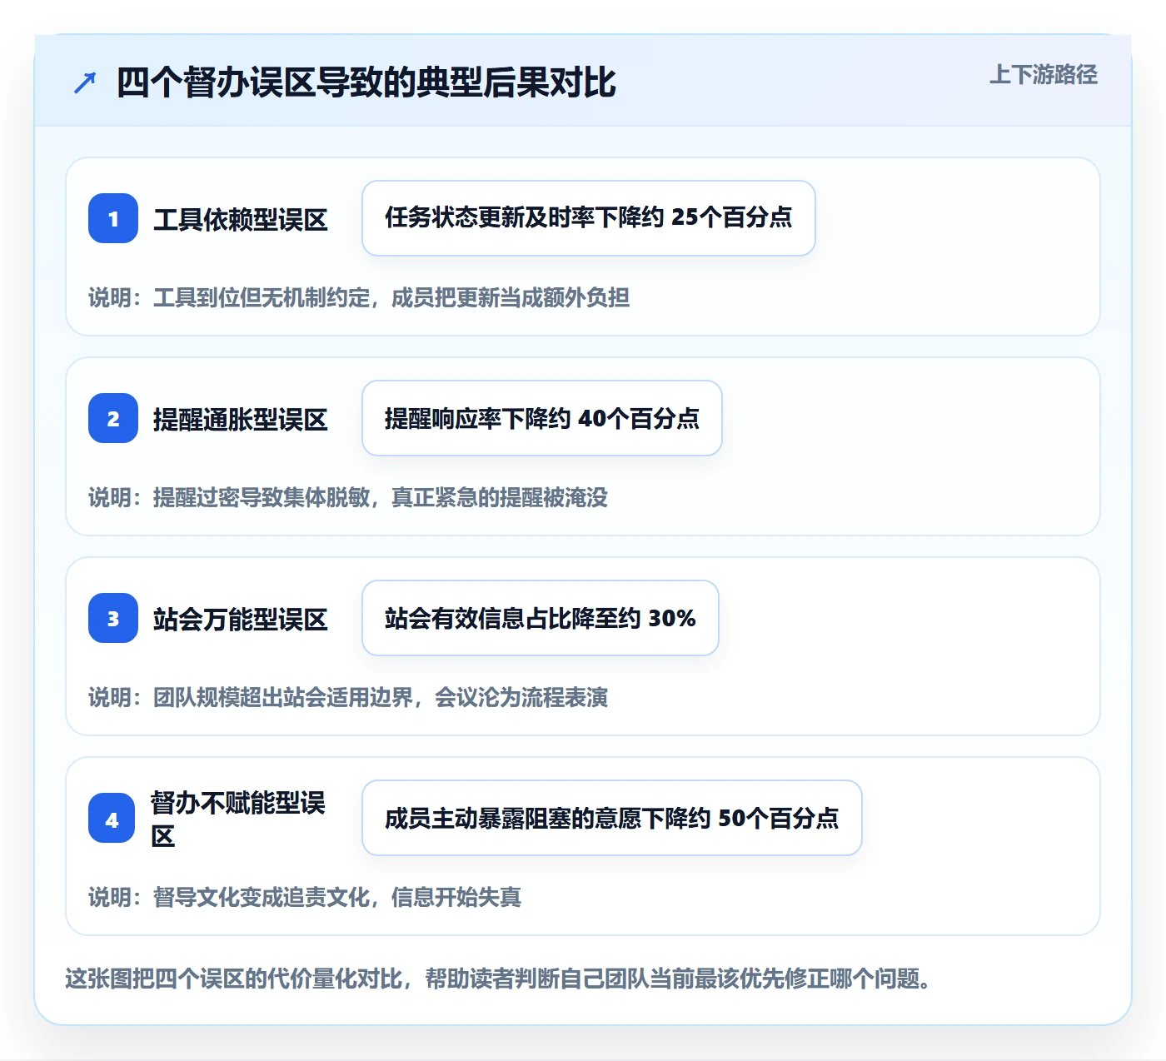Click the 督办不赋能型误区 heading
Screen dimensions: 1166x1061
pos(238,819)
